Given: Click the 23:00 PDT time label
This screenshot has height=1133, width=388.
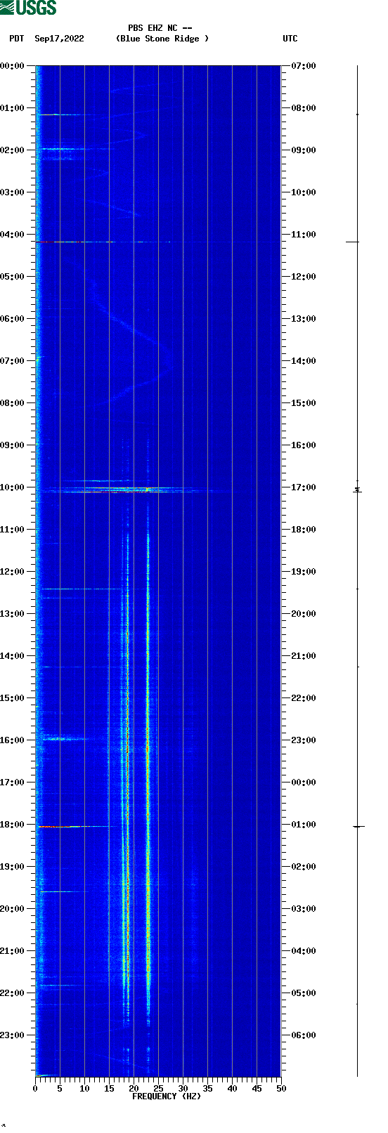Looking at the screenshot, I should click(13, 1035).
